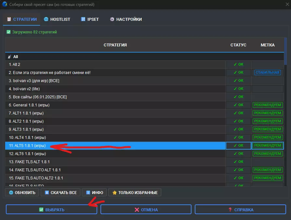Click the question mark icon on Справка
Image resolution: width=291 pixels, height=220 pixels.
[x=230, y=210]
